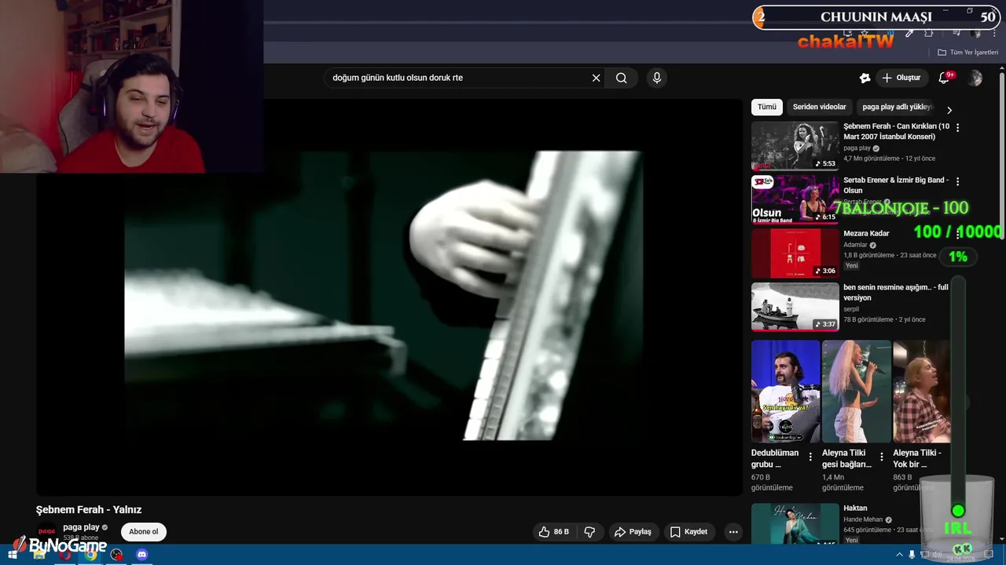Screen dimensions: 1006x565
Task: Select the Tümü filter chip
Action: point(767,107)
